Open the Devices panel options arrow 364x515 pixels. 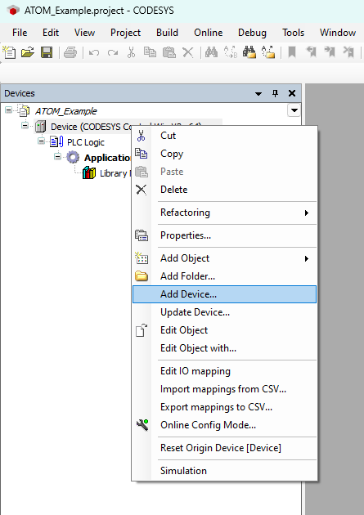click(x=258, y=94)
